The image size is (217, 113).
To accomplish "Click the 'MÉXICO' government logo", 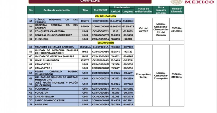I will tap(192, 2).
